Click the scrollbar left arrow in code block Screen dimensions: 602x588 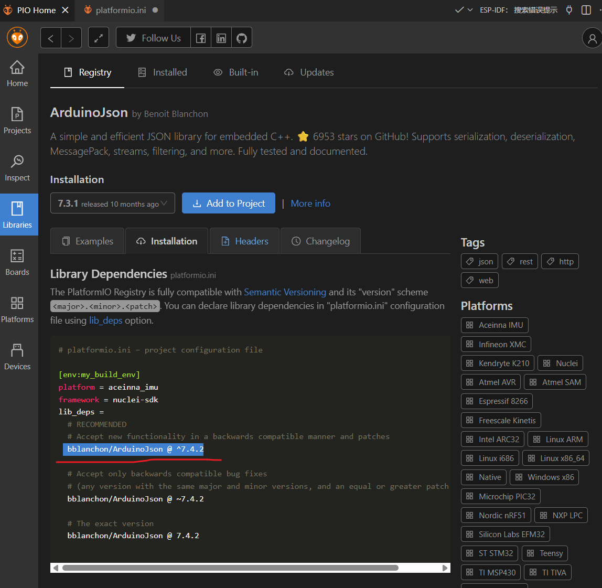(x=56, y=568)
